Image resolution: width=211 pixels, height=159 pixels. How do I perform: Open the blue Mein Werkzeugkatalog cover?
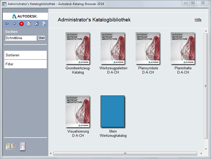[x=113, y=111]
